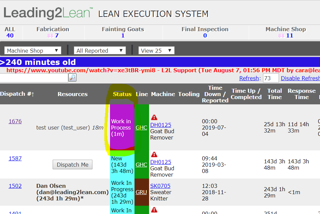Screen dimensions: 320x214
Task: Click the Disable Refresh link
Action: click(x=300, y=78)
